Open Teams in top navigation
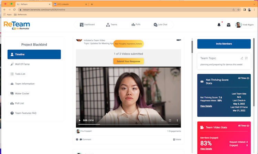258x154 pixels. 111,25
